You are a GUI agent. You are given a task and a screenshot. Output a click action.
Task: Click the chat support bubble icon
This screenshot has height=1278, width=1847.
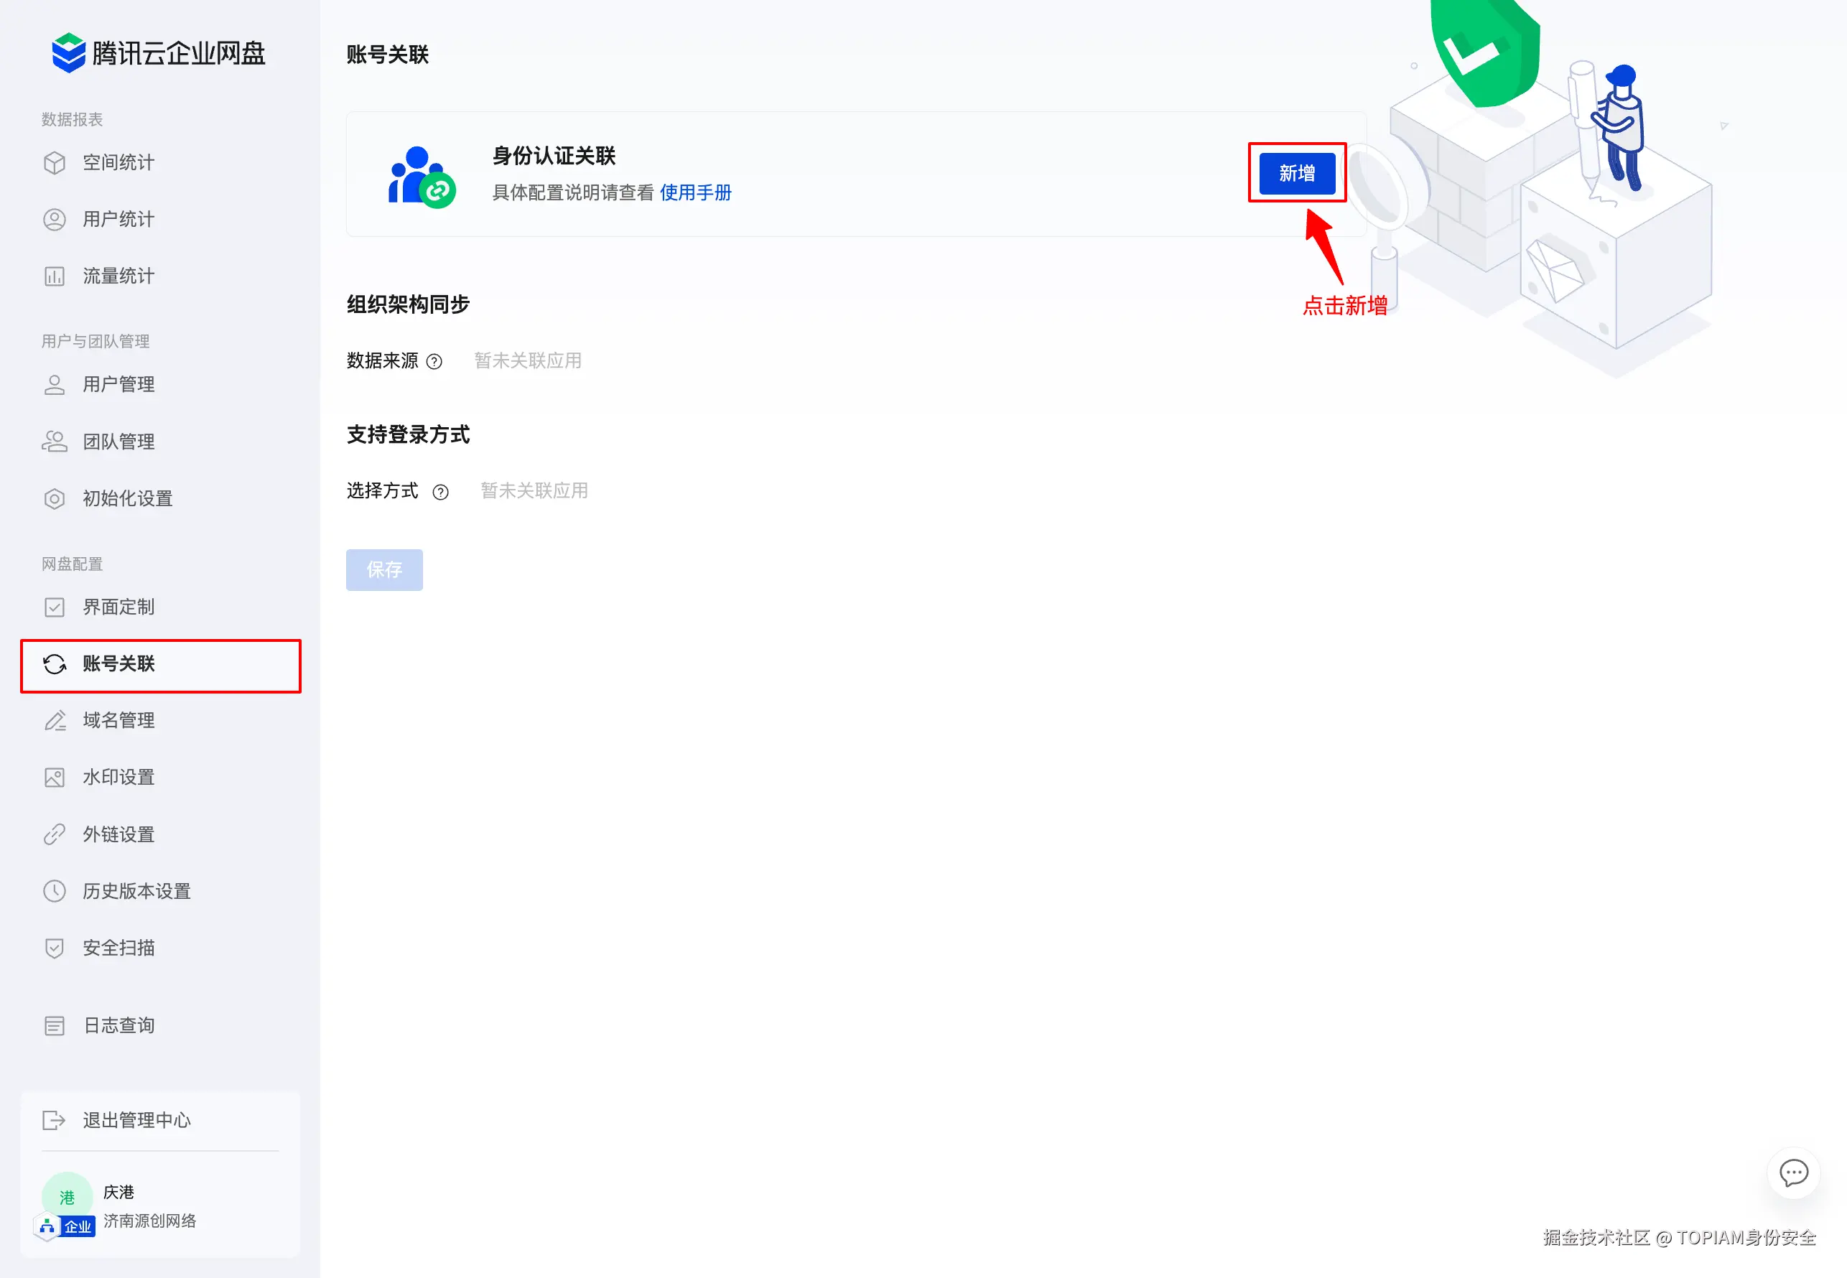1793,1173
